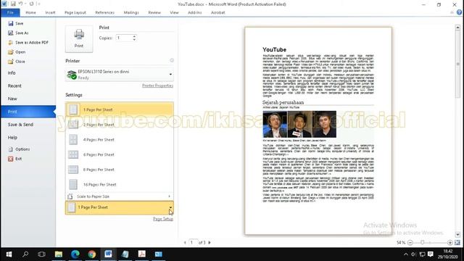Switch to the Mailings tab
The image size is (464, 261).
pyautogui.click(x=131, y=12)
